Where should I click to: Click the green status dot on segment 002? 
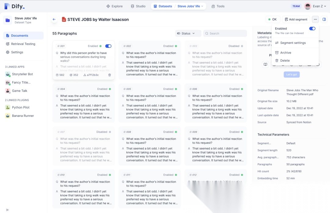pyautogui.click(x=176, y=46)
